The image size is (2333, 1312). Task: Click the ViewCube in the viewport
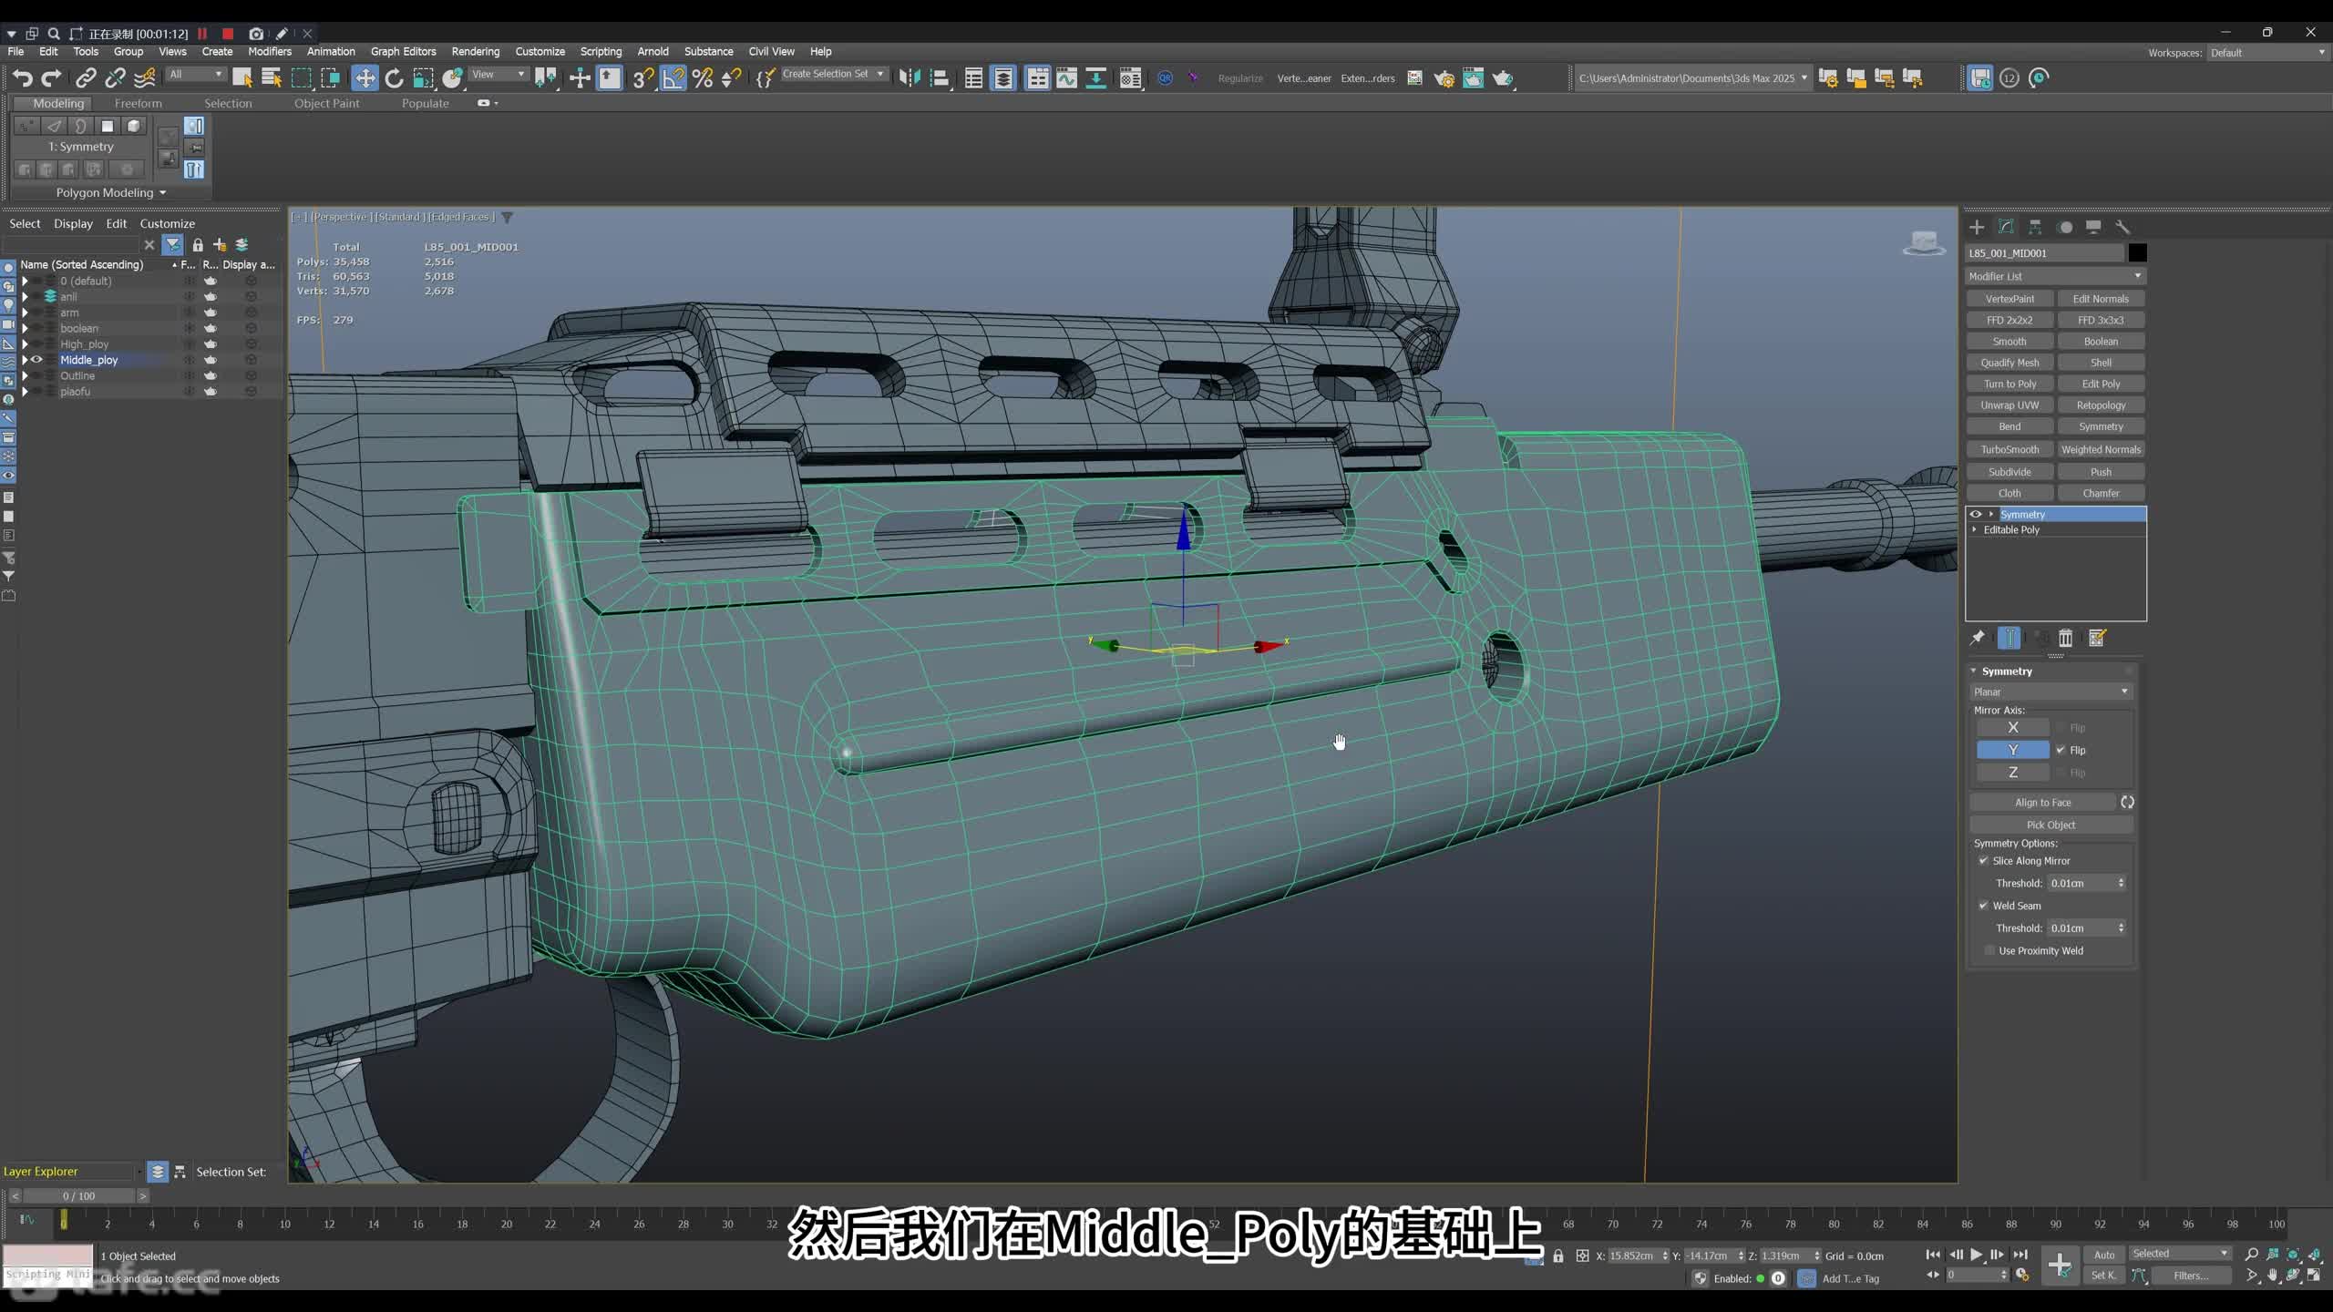click(x=1924, y=243)
